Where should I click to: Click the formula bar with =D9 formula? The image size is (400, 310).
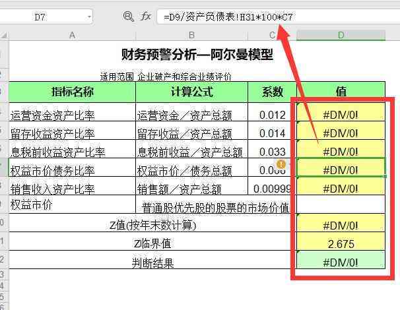[x=278, y=17]
